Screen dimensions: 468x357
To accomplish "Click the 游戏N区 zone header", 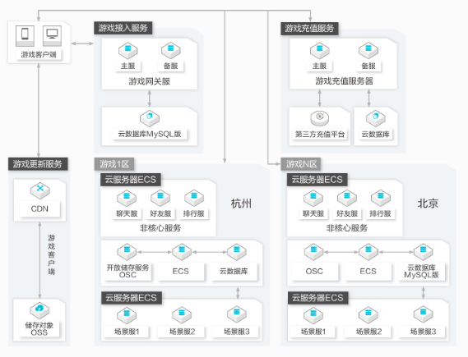I will tap(301, 164).
